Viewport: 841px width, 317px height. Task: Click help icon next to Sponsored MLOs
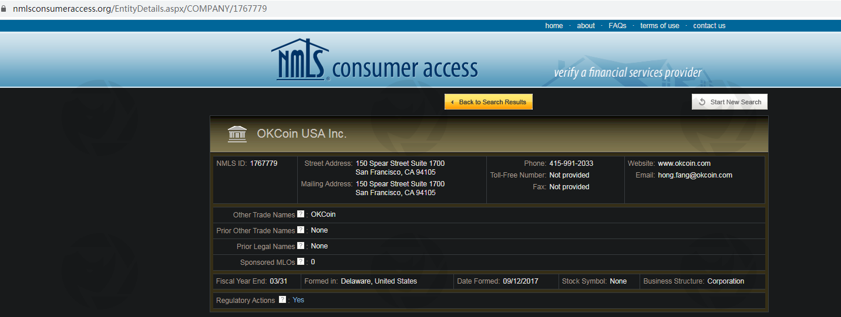(301, 262)
